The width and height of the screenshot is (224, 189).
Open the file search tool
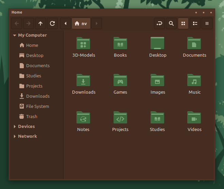[x=171, y=23]
